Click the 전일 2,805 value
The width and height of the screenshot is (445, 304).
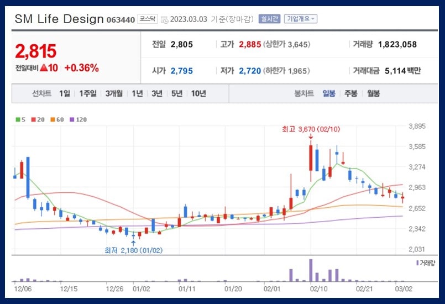(182, 45)
